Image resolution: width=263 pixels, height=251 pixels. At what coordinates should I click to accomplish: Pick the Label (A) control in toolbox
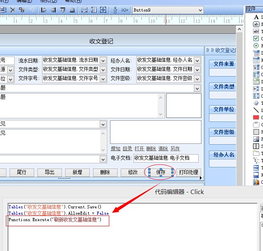pos(256,17)
